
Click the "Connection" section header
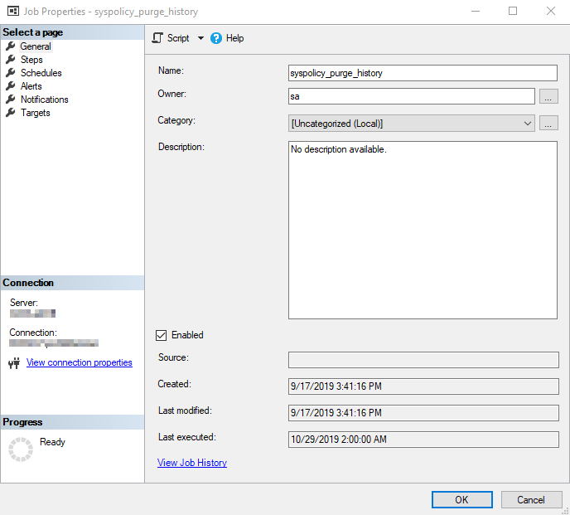click(x=72, y=283)
